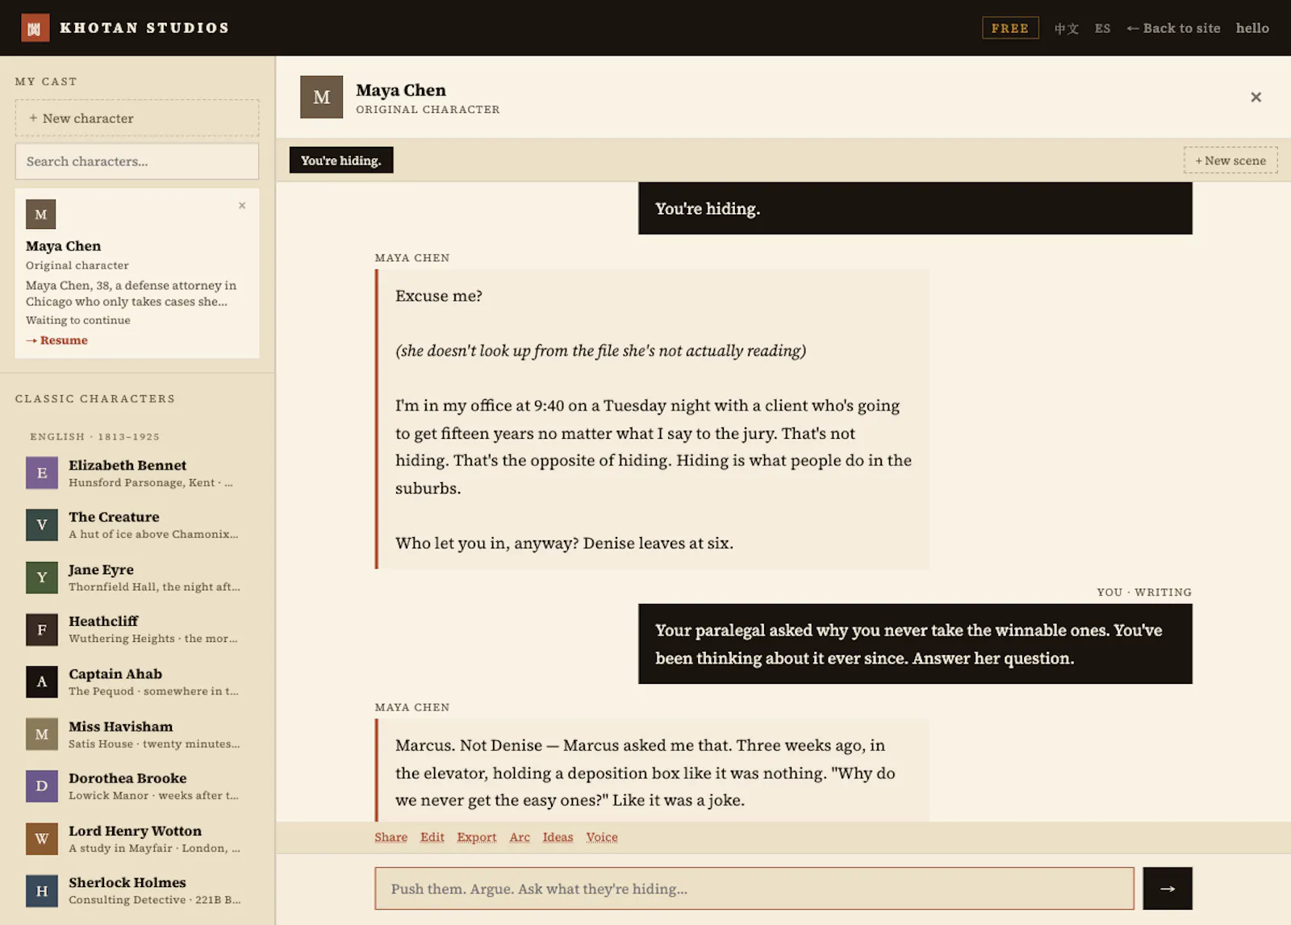Open Miss Havisham's M avatar
The width and height of the screenshot is (1291, 925).
point(42,734)
